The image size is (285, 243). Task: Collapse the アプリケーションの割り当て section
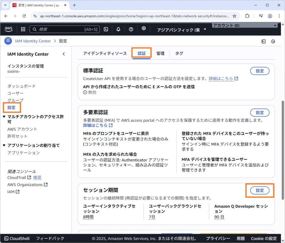click(x=4, y=145)
